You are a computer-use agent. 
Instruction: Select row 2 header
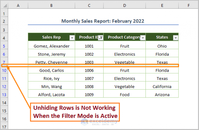(x=4, y=21)
